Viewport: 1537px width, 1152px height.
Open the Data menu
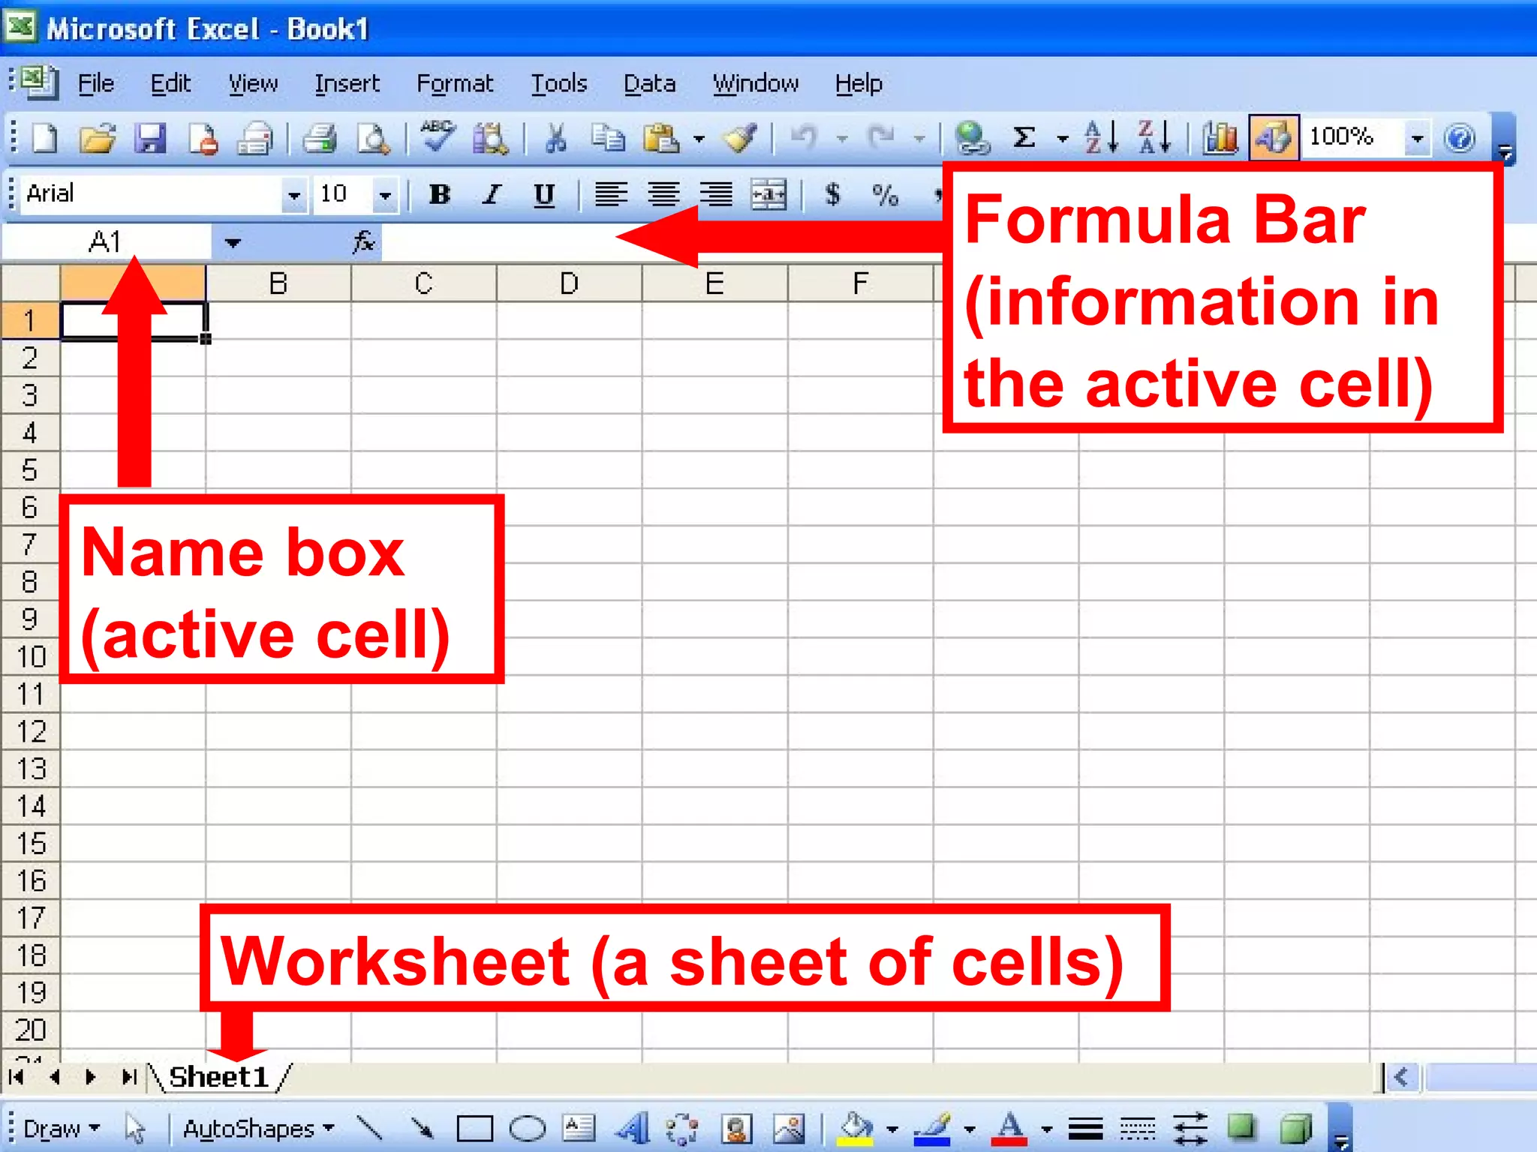pos(650,82)
